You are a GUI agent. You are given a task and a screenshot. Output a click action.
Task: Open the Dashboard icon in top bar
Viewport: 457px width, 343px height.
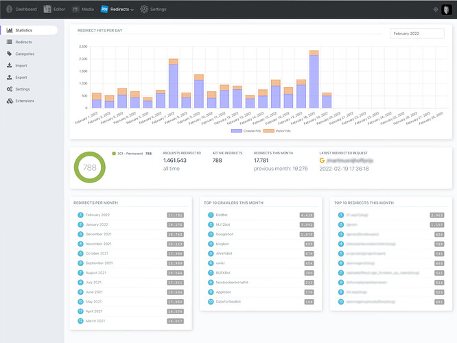10,9
